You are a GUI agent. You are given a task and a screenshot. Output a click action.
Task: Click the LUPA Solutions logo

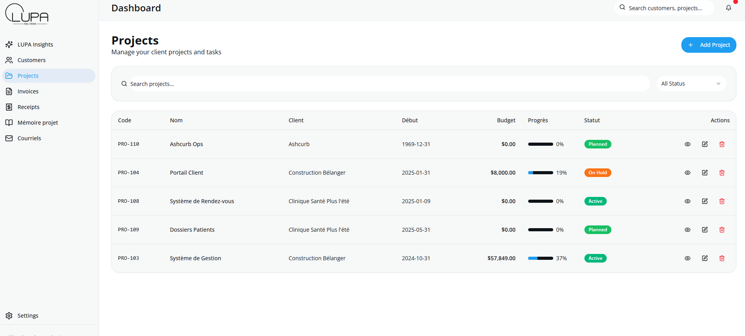pyautogui.click(x=27, y=14)
